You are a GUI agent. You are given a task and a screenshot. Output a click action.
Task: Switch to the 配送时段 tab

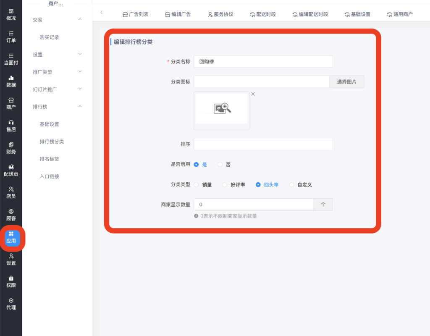[x=262, y=14]
